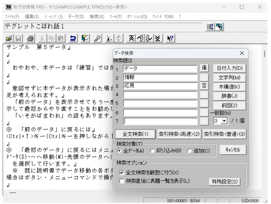The image size is (271, 204).
Task: Toggle the condition button for row 7
Action: (x=204, y=121)
